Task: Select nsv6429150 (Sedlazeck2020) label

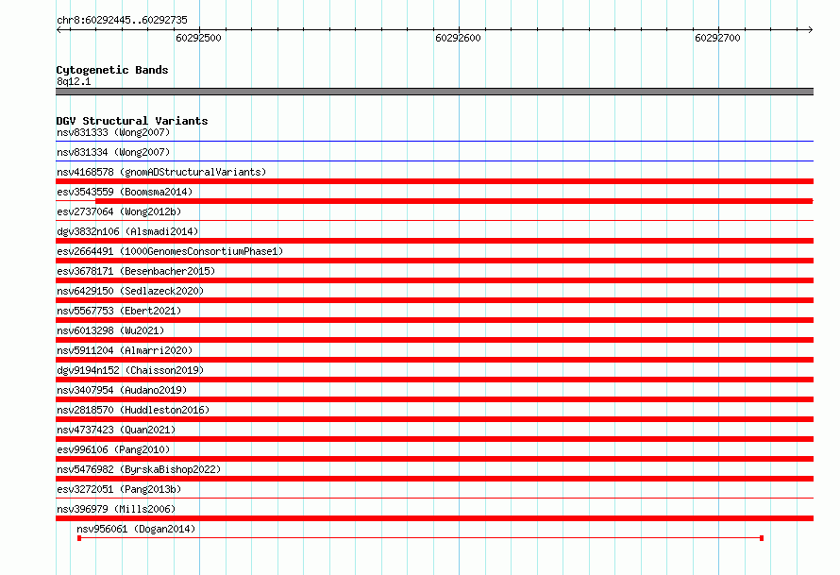Action: [130, 291]
